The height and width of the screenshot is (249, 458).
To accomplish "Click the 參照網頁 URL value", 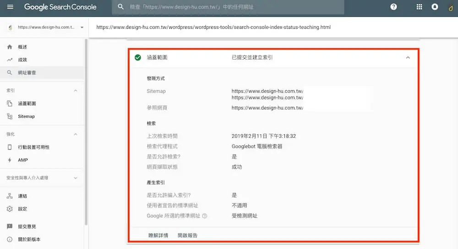I will tap(267, 108).
